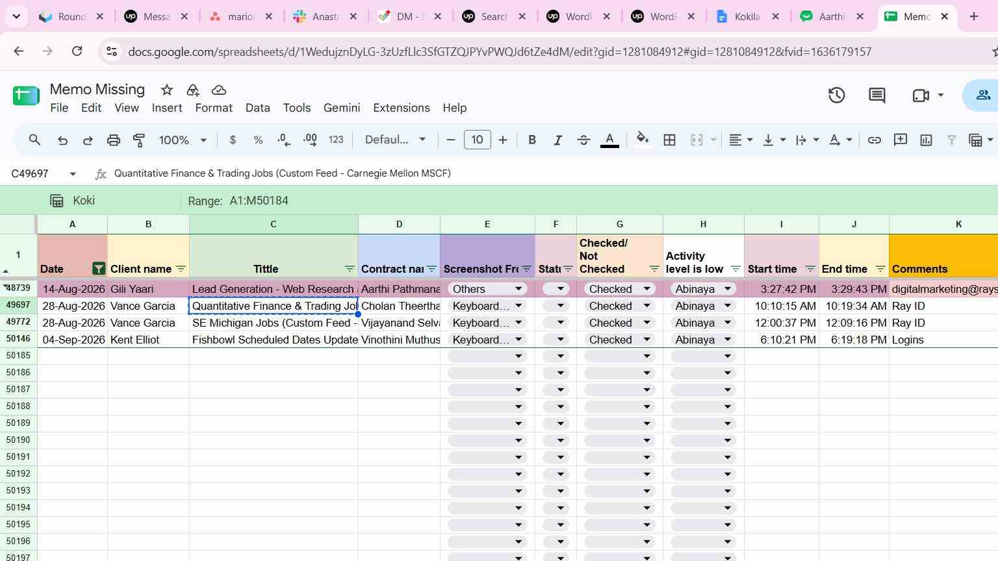Open the comments panel icon
The image size is (998, 561).
point(877,95)
